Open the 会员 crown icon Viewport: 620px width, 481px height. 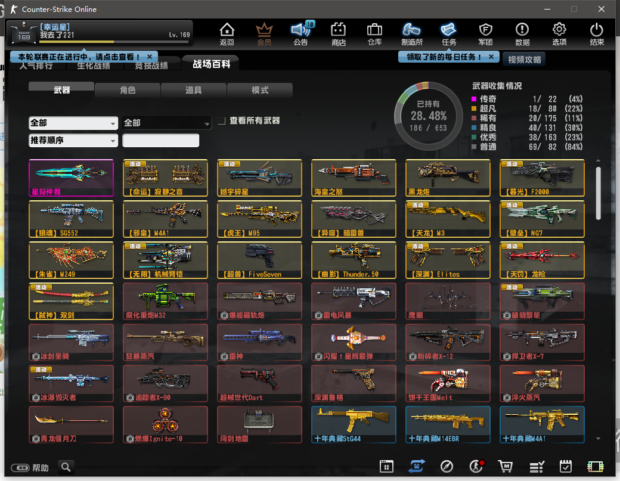[x=264, y=34]
